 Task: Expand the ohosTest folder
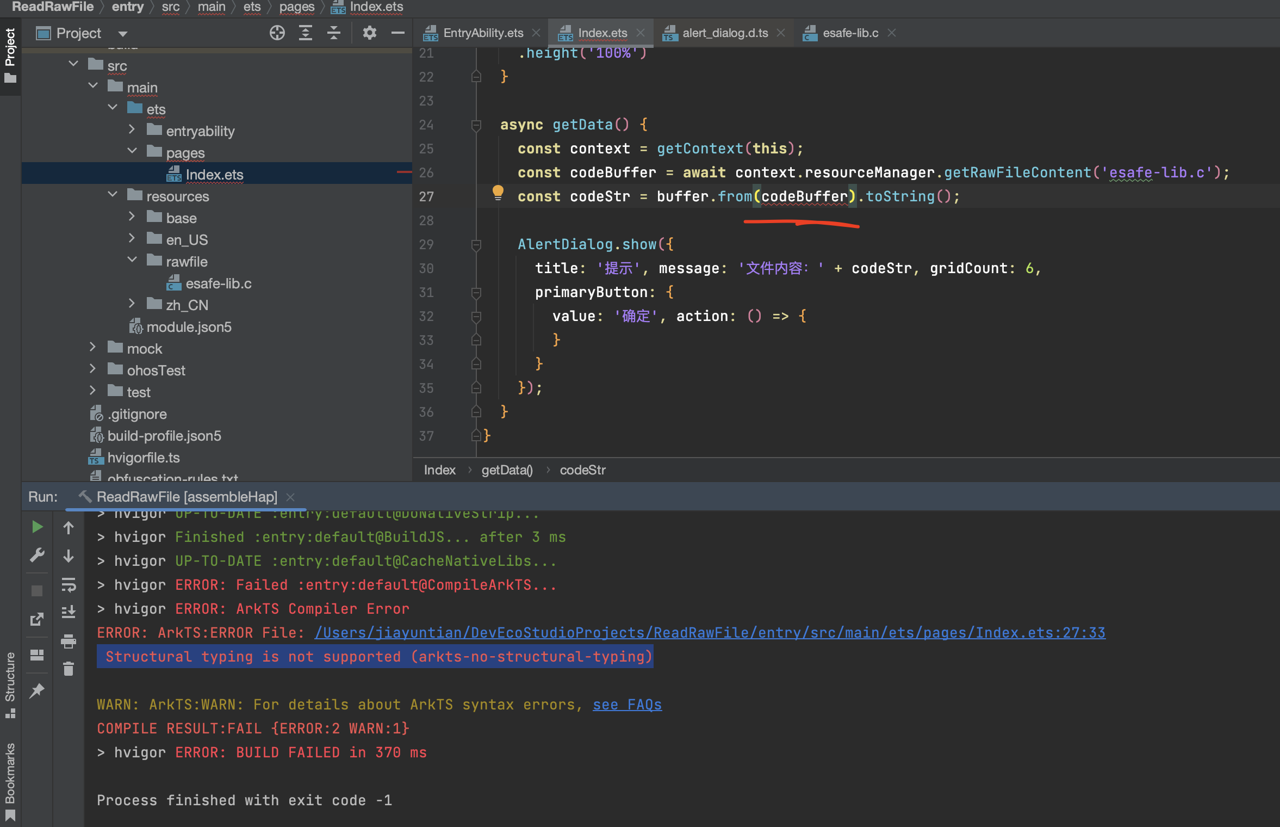click(x=92, y=369)
